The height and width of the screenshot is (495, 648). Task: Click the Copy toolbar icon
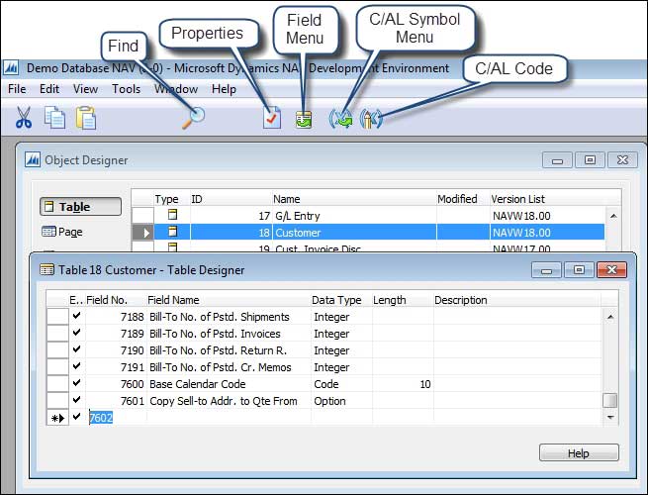54,118
